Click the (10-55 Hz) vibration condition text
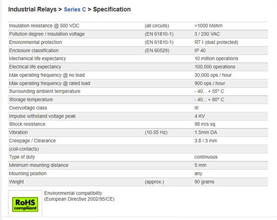This screenshot has height=220, width=277. pyautogui.click(x=156, y=133)
